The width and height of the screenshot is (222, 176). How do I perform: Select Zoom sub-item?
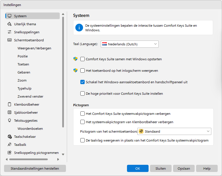click(22, 80)
